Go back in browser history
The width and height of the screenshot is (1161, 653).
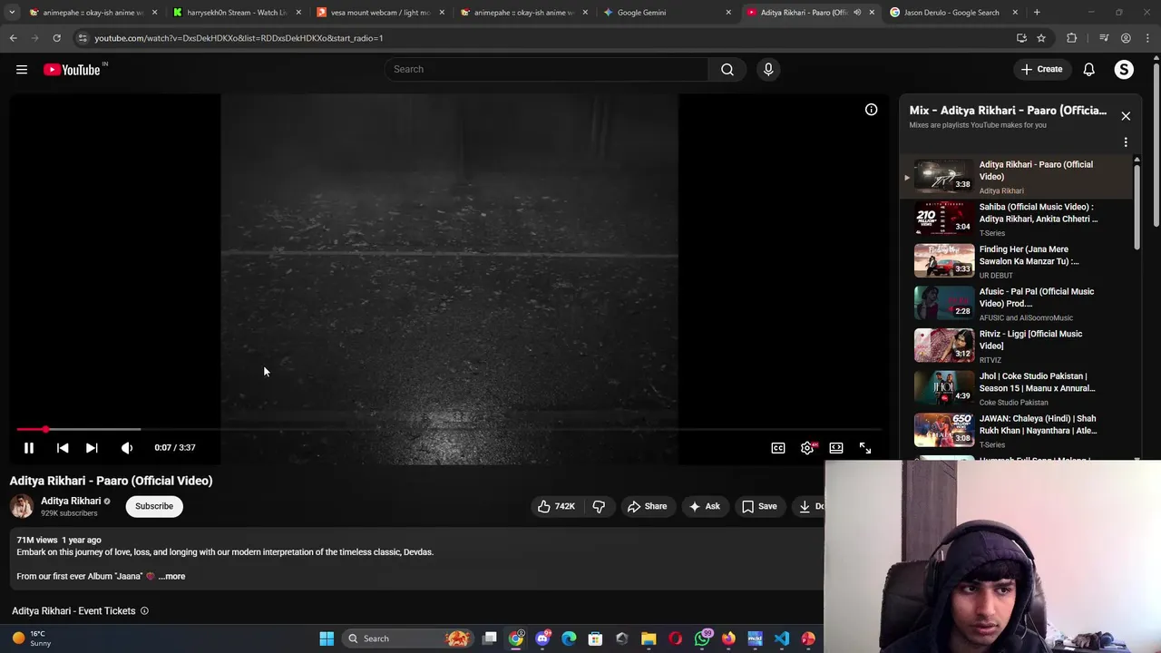(x=13, y=38)
